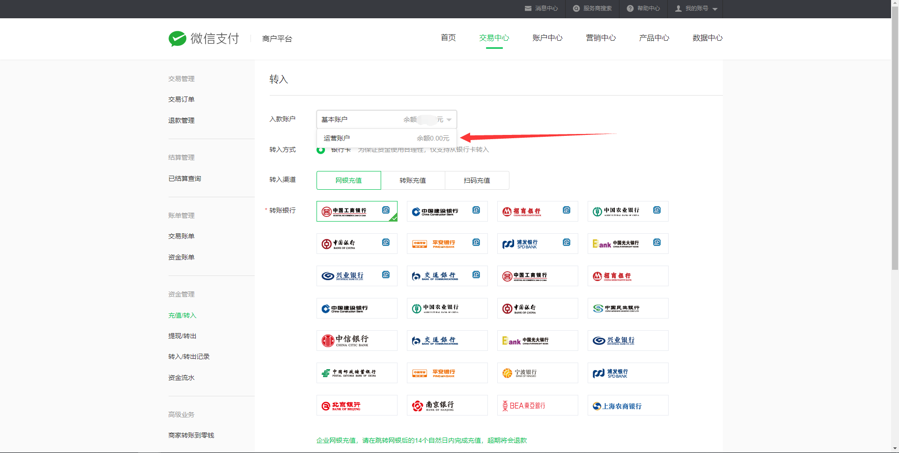Open 交易账单 in sidebar
The width and height of the screenshot is (899, 453).
(x=181, y=236)
